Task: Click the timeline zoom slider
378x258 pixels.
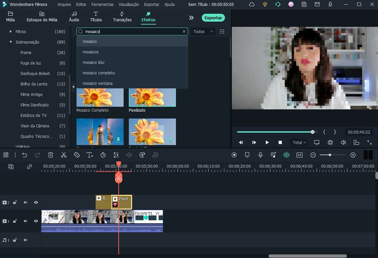Action: click(333, 155)
